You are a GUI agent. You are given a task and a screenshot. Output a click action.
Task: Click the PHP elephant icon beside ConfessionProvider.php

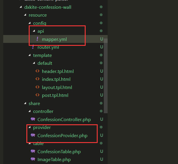tap(33, 135)
